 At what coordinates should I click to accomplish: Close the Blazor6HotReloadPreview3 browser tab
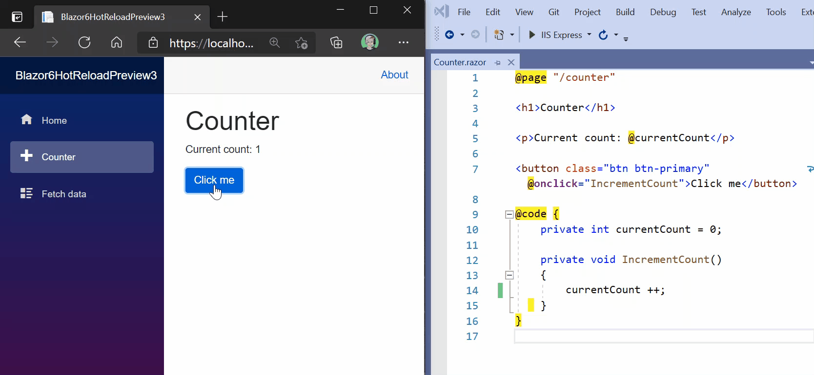click(197, 17)
